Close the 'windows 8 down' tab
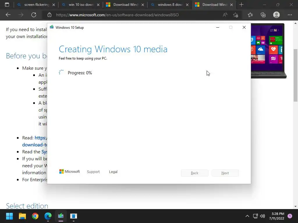298x223 pixels. click(187, 5)
